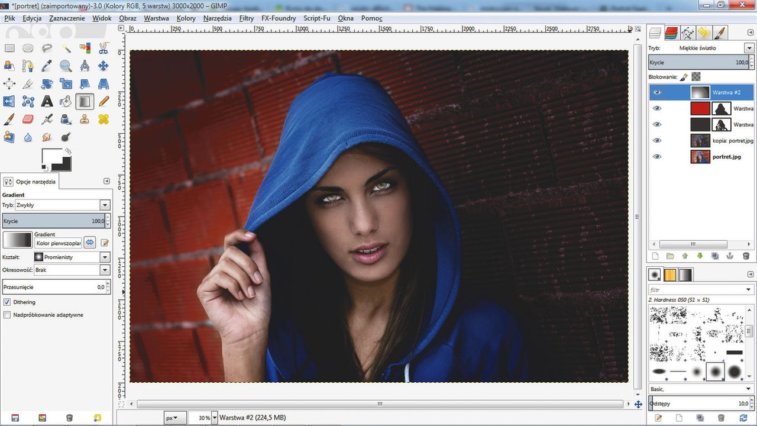The image size is (757, 426).
Task: Toggle lock pixels brush icon next to Blokowanie
Action: 684,76
